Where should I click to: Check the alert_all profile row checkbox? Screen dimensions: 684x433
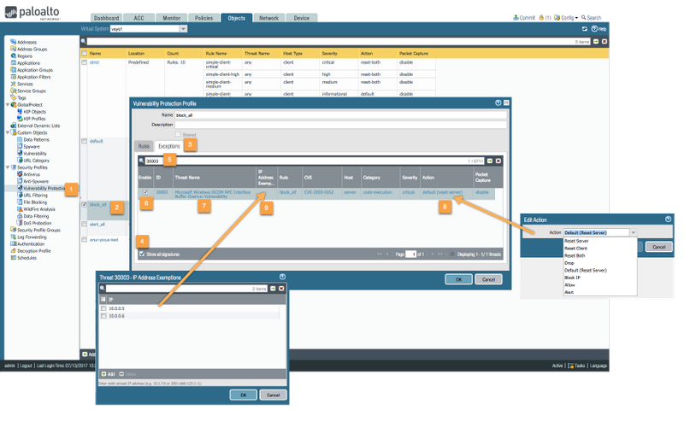(84, 224)
